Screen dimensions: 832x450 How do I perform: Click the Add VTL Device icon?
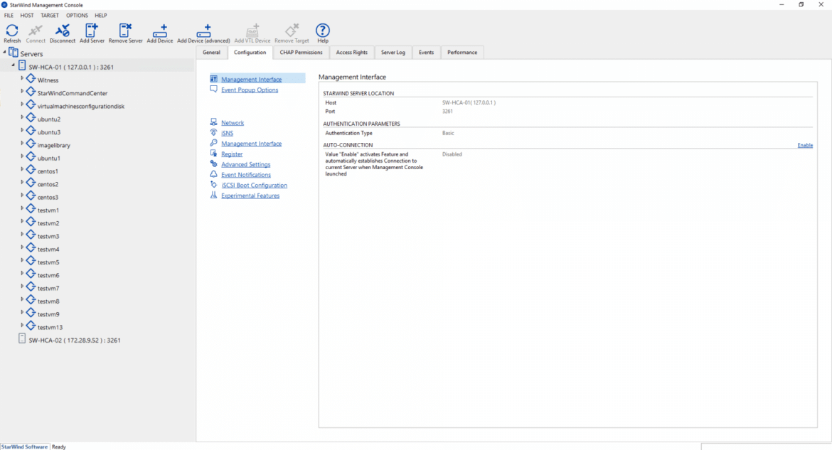(x=252, y=31)
